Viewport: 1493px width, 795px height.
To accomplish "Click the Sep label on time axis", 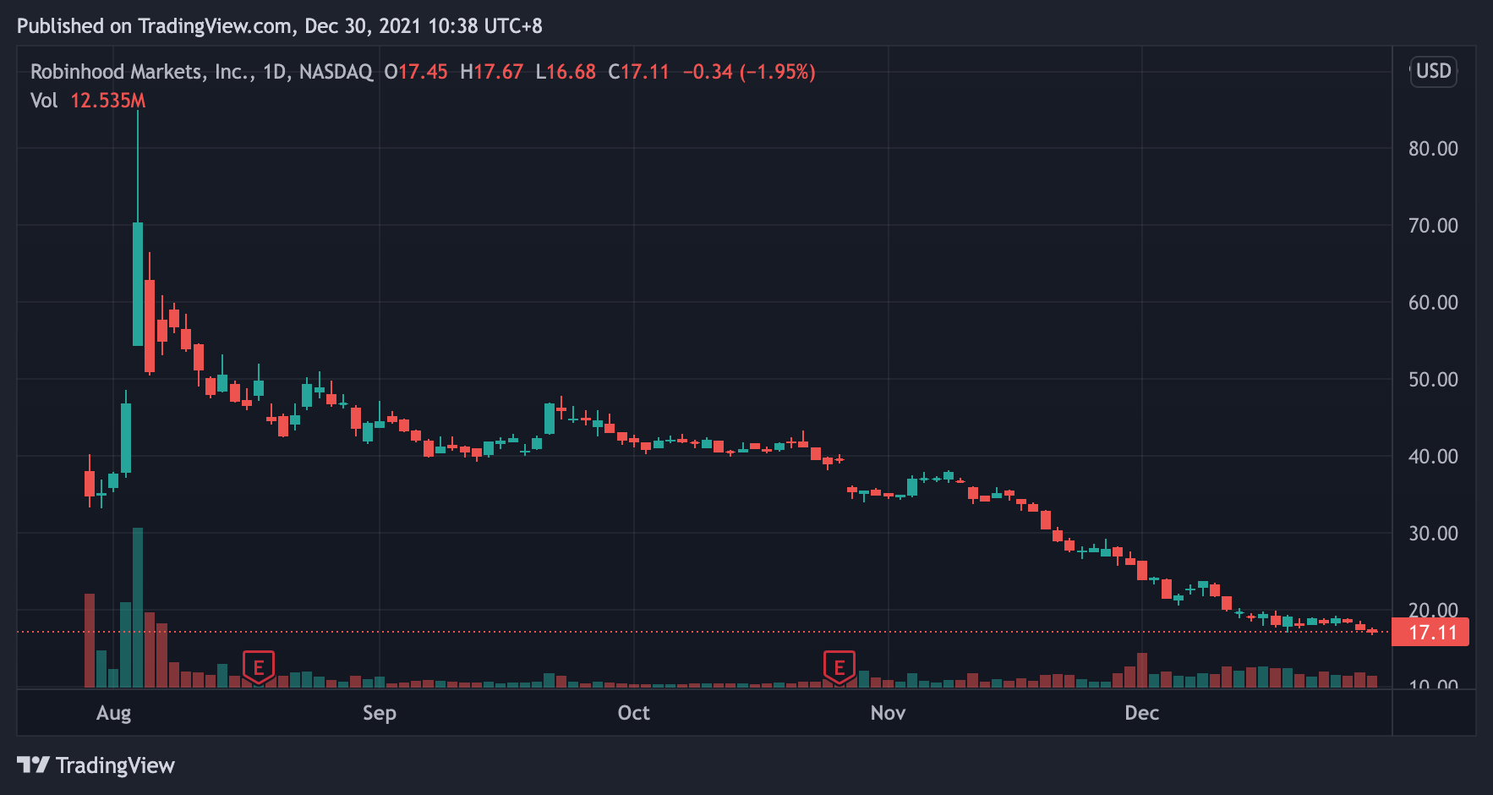I will (380, 713).
